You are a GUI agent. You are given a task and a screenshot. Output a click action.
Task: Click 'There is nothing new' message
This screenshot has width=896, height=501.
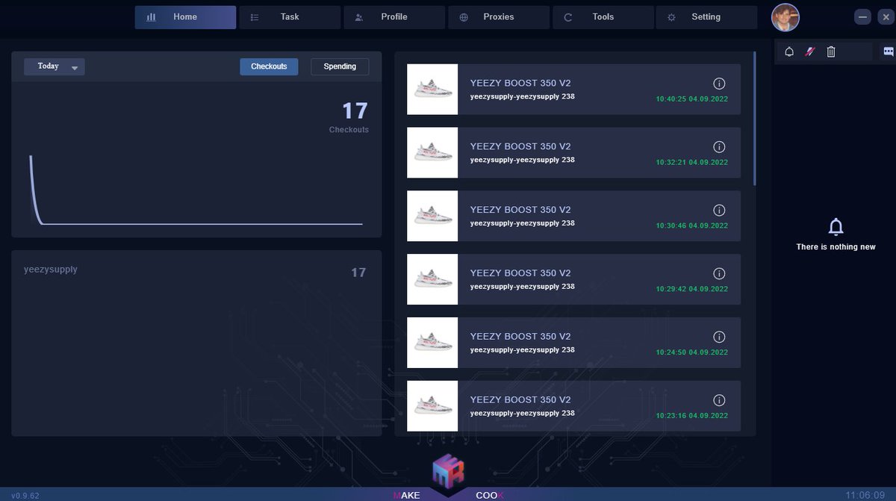click(x=836, y=247)
